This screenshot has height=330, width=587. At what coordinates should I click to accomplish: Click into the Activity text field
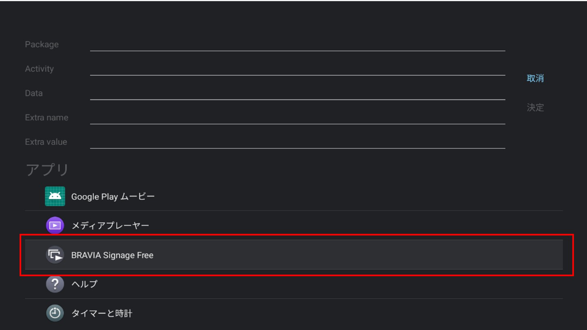[x=298, y=69]
